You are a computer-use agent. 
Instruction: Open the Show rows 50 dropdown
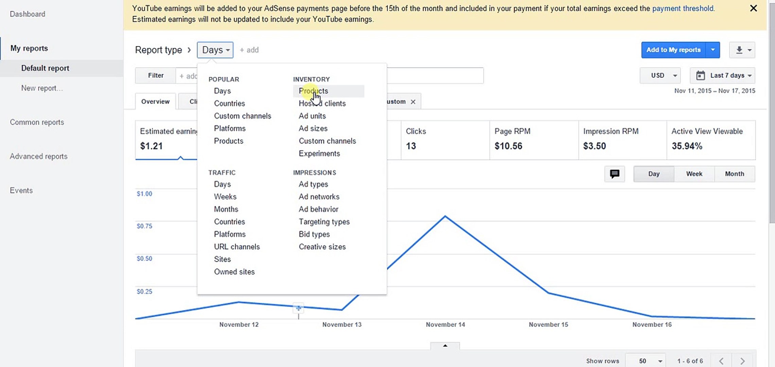(x=645, y=361)
